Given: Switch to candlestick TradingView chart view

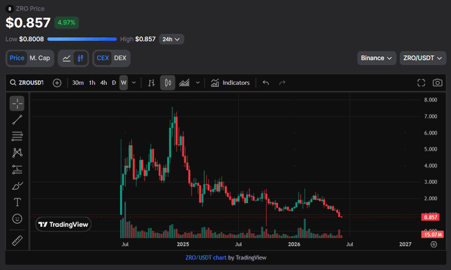Looking at the screenshot, I should click(x=80, y=58).
